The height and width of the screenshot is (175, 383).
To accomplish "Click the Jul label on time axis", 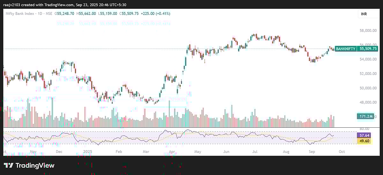I will click(x=254, y=152).
